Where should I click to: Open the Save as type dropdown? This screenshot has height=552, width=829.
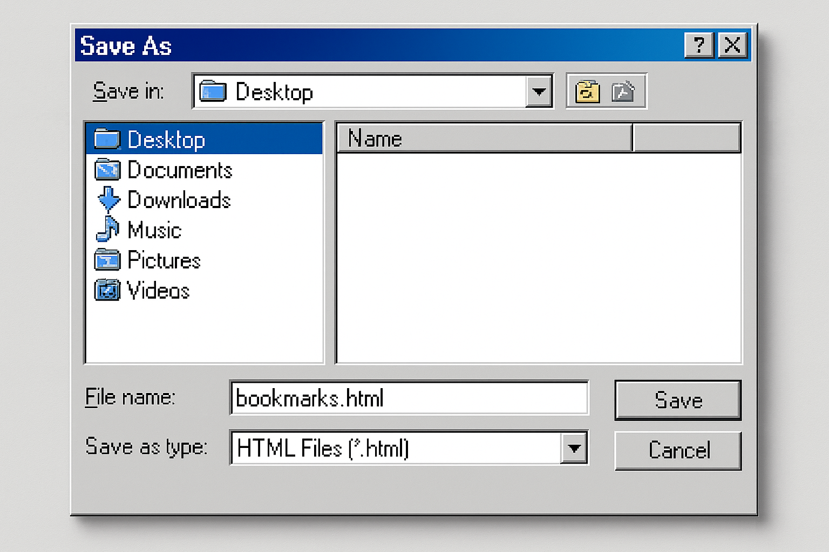point(574,447)
